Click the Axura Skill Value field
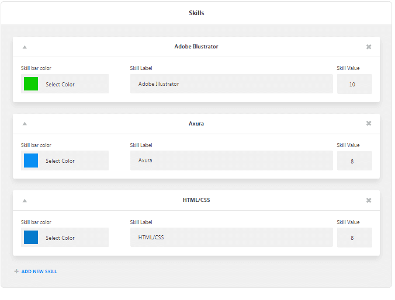 pos(354,161)
